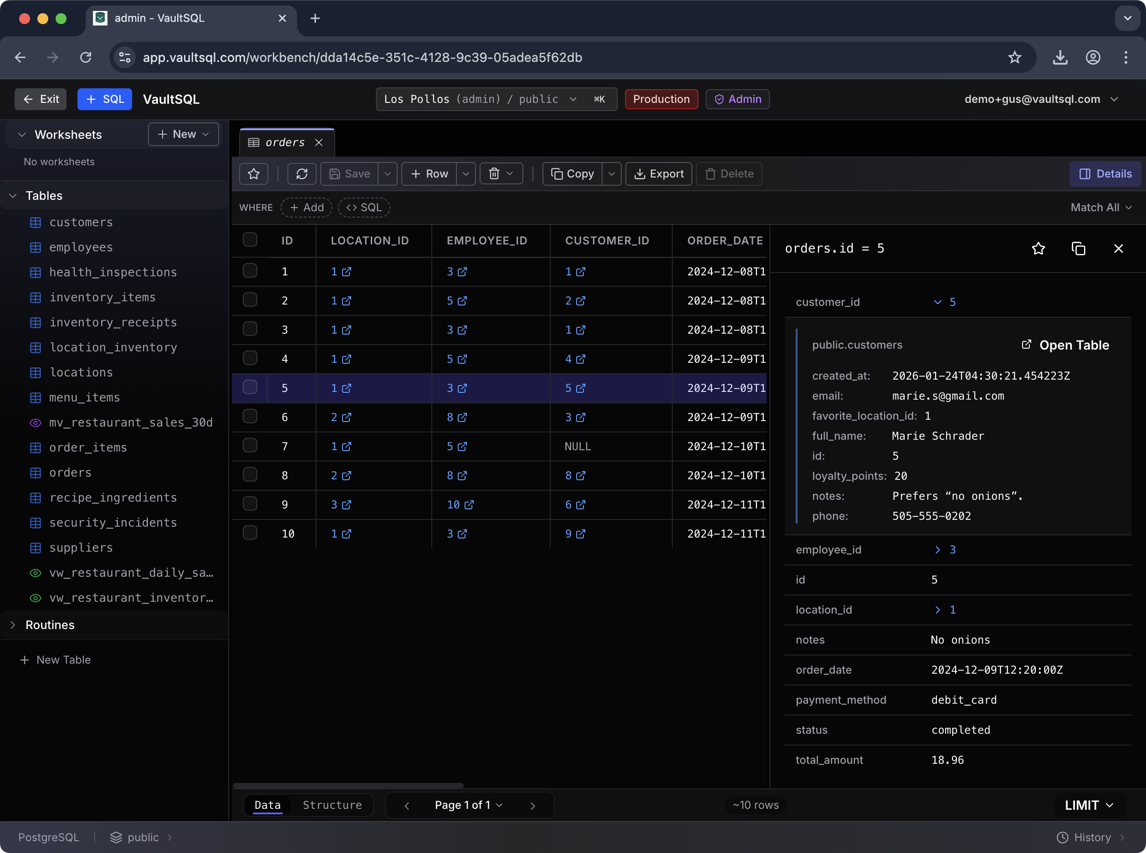The width and height of the screenshot is (1146, 853).
Task: Click Open Table for public.customers
Action: (x=1065, y=345)
